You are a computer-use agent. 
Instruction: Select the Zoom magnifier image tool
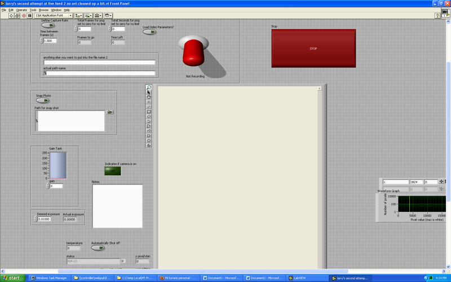click(x=149, y=87)
